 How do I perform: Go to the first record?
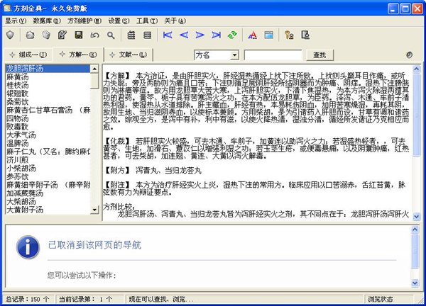click(x=168, y=35)
